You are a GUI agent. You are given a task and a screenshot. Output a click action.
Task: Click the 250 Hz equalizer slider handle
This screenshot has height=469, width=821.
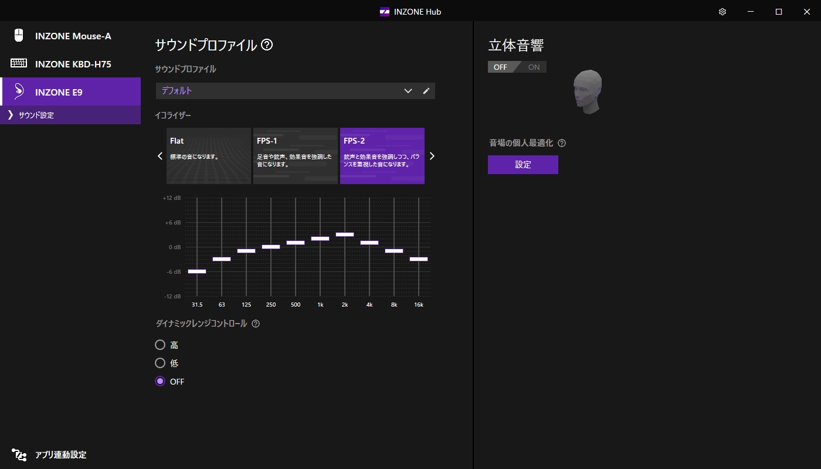click(x=271, y=247)
